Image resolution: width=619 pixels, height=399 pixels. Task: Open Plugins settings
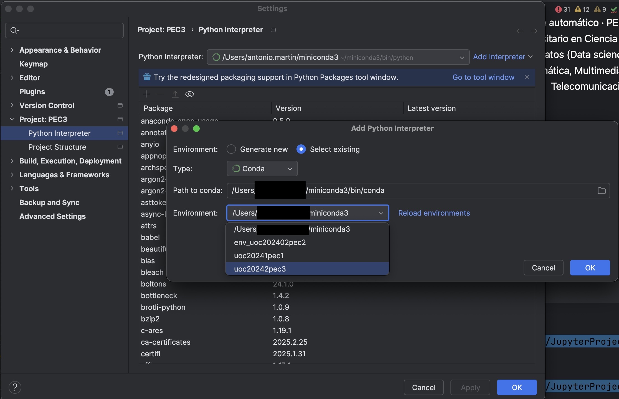pos(32,92)
